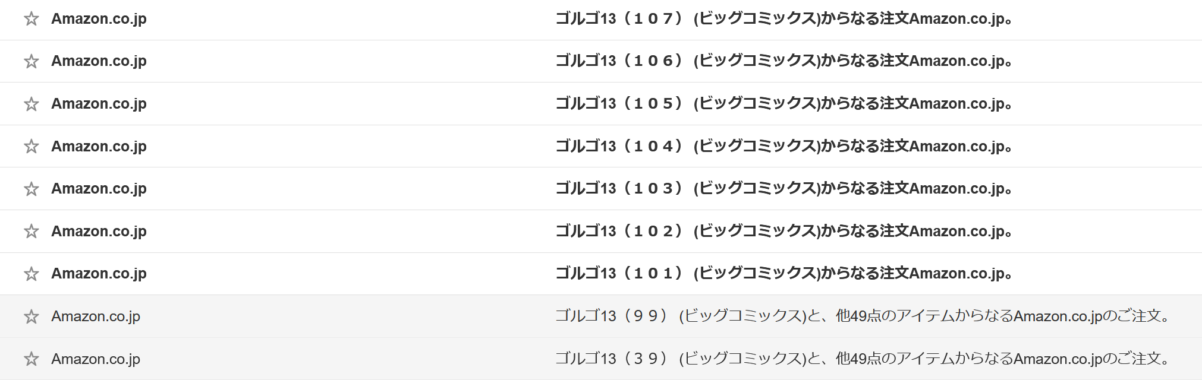Screen dimensions: 1202x380
Task: Toggle star on ゴルゴ13 (103) email
Action: coord(32,189)
